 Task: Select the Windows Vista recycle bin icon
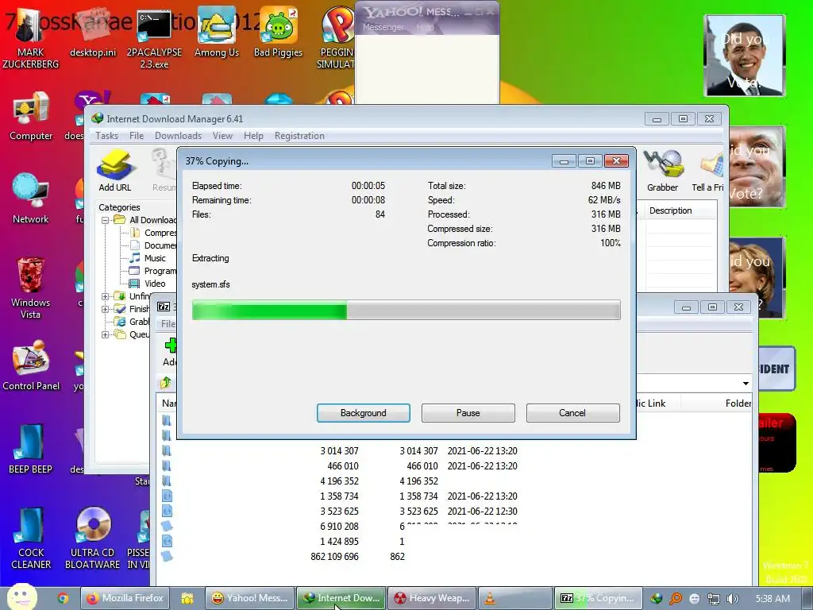pos(31,288)
